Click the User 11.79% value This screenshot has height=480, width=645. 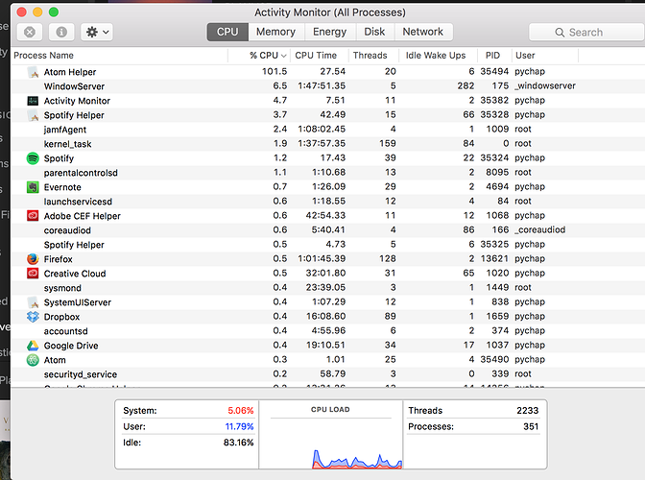point(239,426)
